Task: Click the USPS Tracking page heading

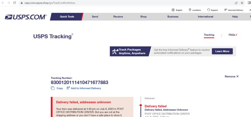Action: click(x=53, y=36)
